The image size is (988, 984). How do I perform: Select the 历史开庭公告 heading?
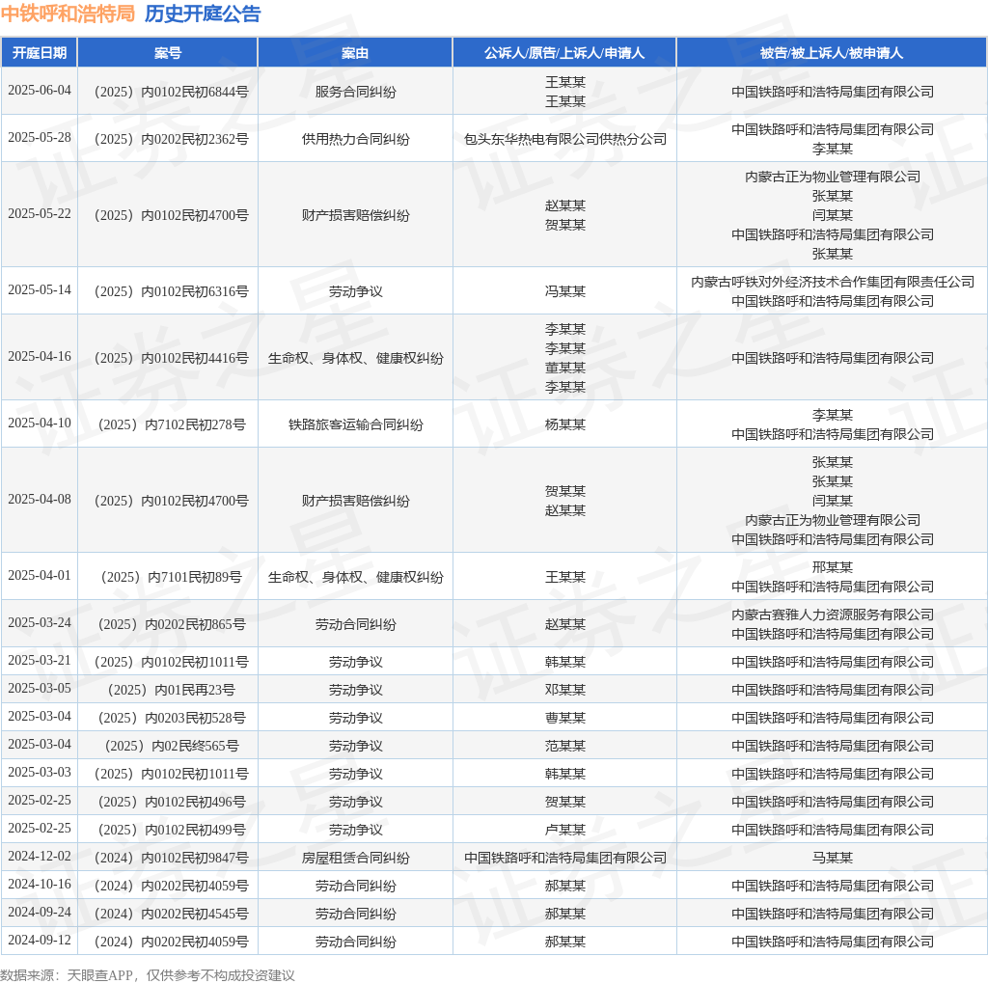(x=203, y=14)
